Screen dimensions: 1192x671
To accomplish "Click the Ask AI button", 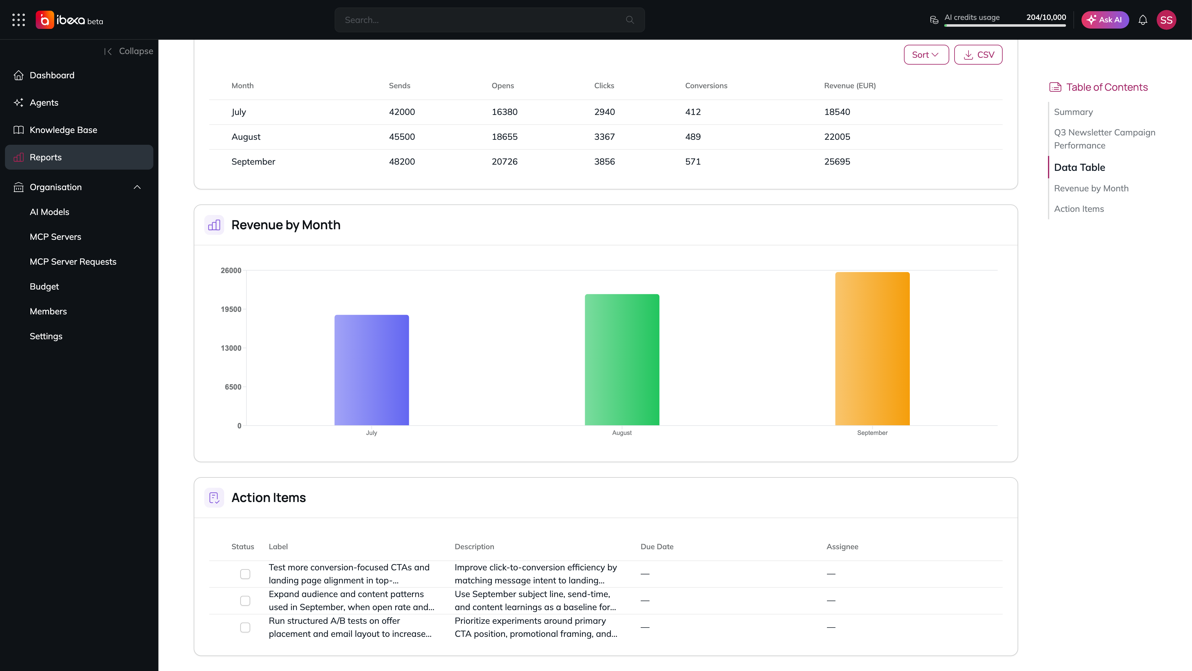I will 1105,20.
